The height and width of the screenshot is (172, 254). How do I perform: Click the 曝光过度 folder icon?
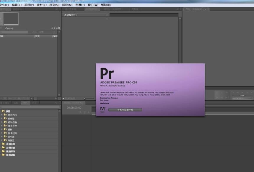point(5,126)
